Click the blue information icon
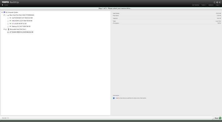Screen dimensions: 222x122 (x=114, y=98)
